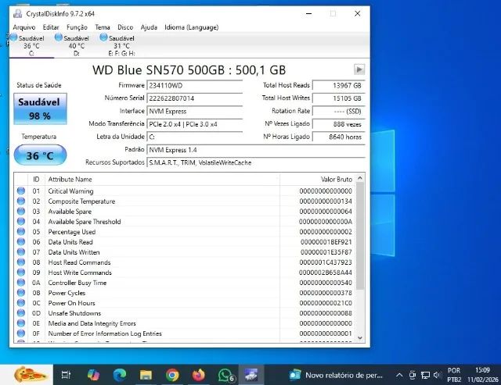Image resolution: width=501 pixels, height=385 pixels.
Task: Click the Saudável 98 % health status box
Action: 40,109
